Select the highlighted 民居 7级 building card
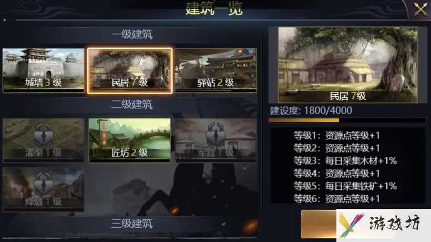431x242 pixels. tap(130, 70)
